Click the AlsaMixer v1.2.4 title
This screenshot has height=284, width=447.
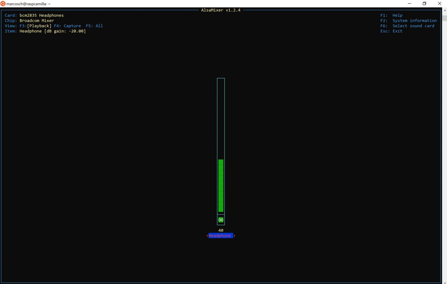(221, 10)
